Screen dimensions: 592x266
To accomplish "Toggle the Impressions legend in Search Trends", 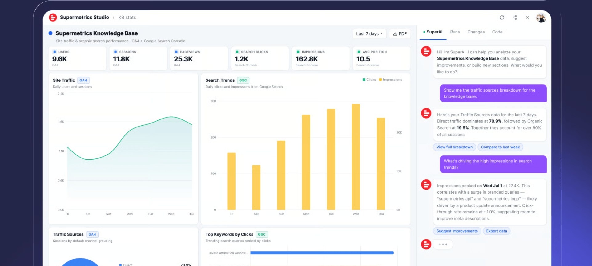I will tap(390, 80).
